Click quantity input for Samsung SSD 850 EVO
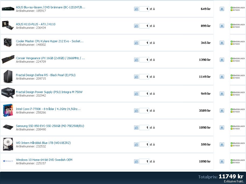Viewport: 246px width, 184px height. tap(144, 128)
